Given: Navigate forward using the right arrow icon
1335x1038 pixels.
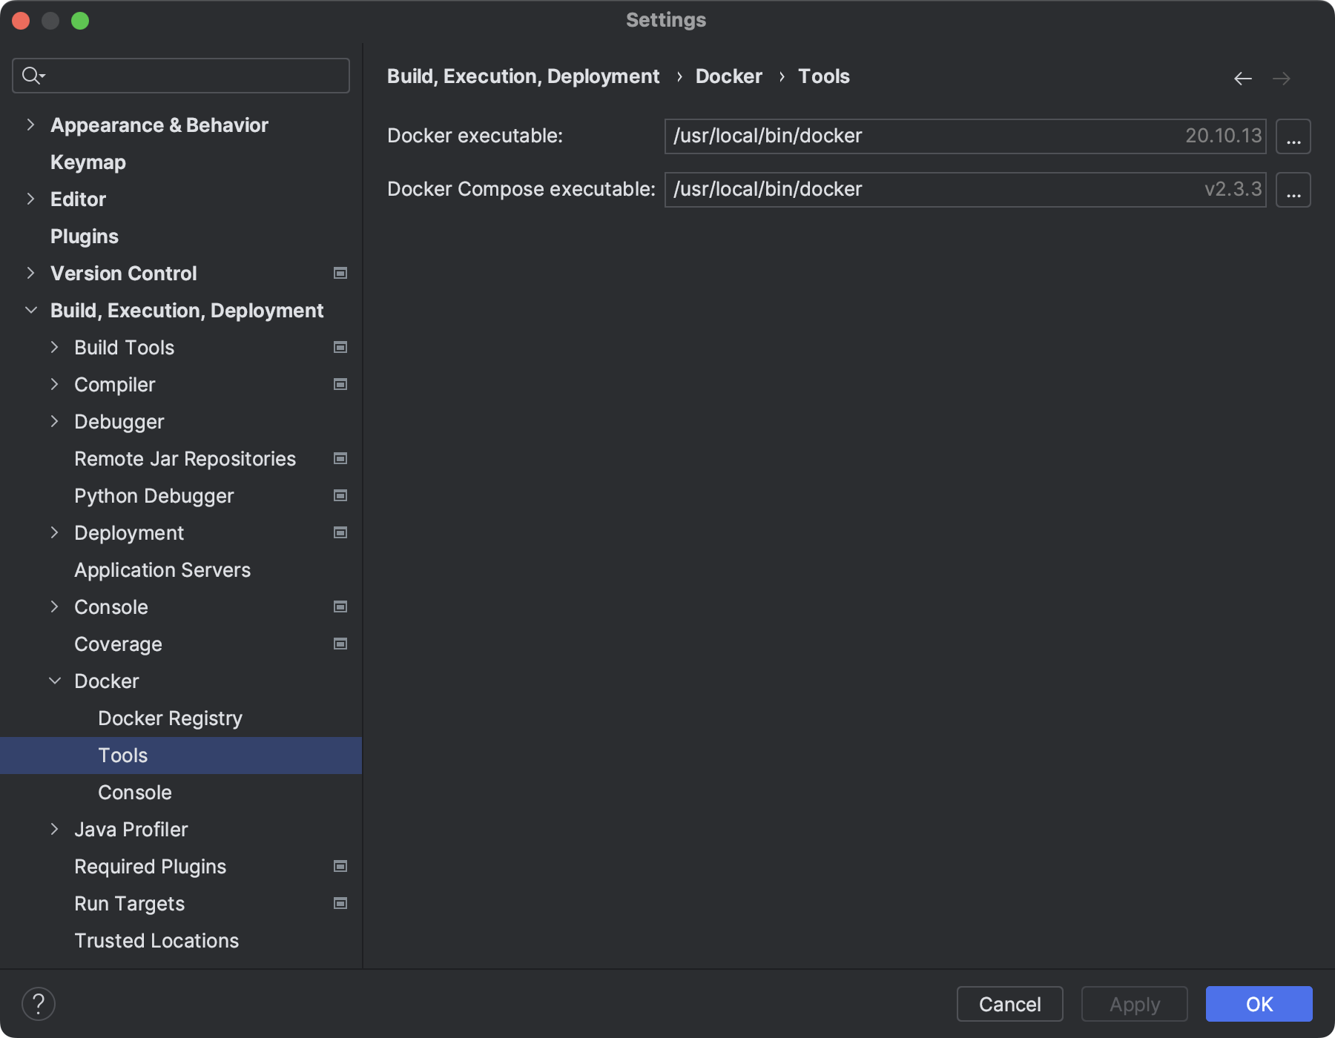Looking at the screenshot, I should (1283, 78).
